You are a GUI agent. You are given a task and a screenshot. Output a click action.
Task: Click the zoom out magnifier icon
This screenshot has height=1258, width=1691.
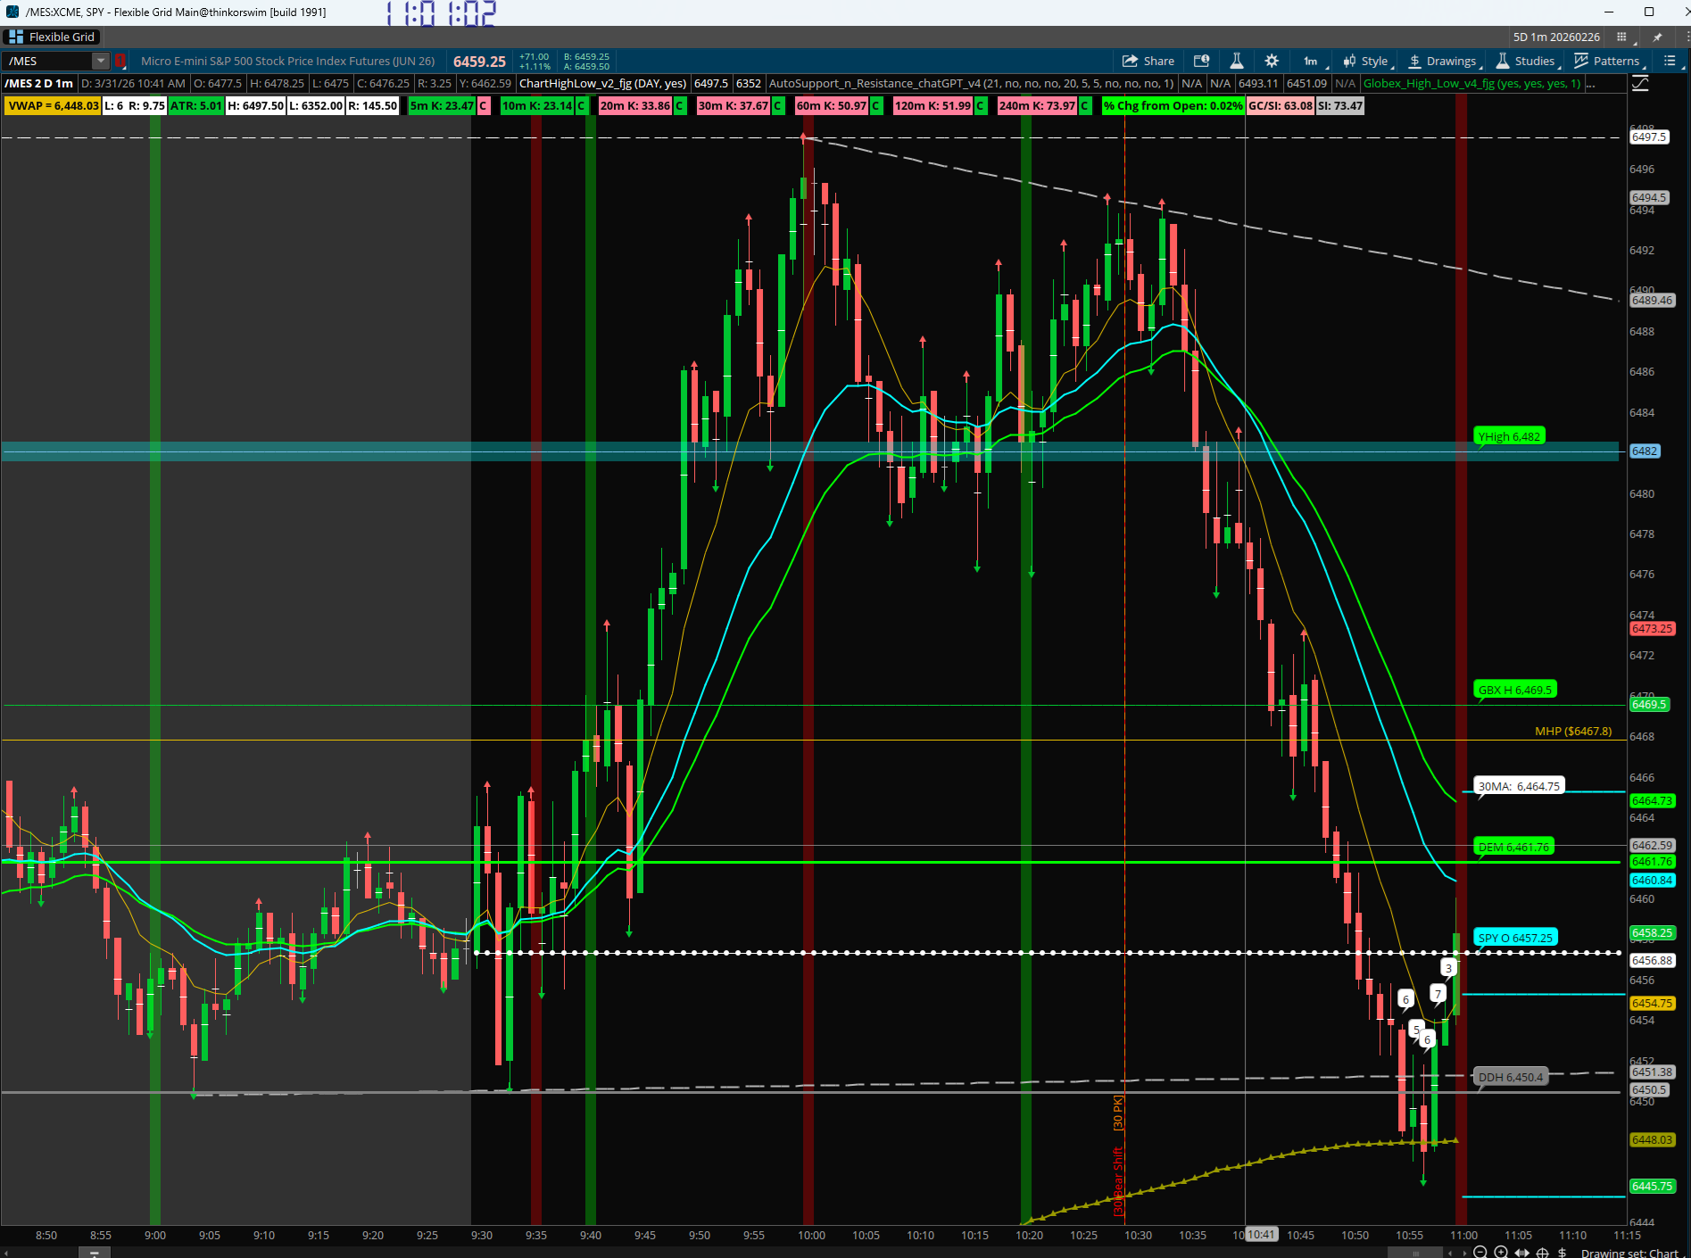pos(1480,1252)
